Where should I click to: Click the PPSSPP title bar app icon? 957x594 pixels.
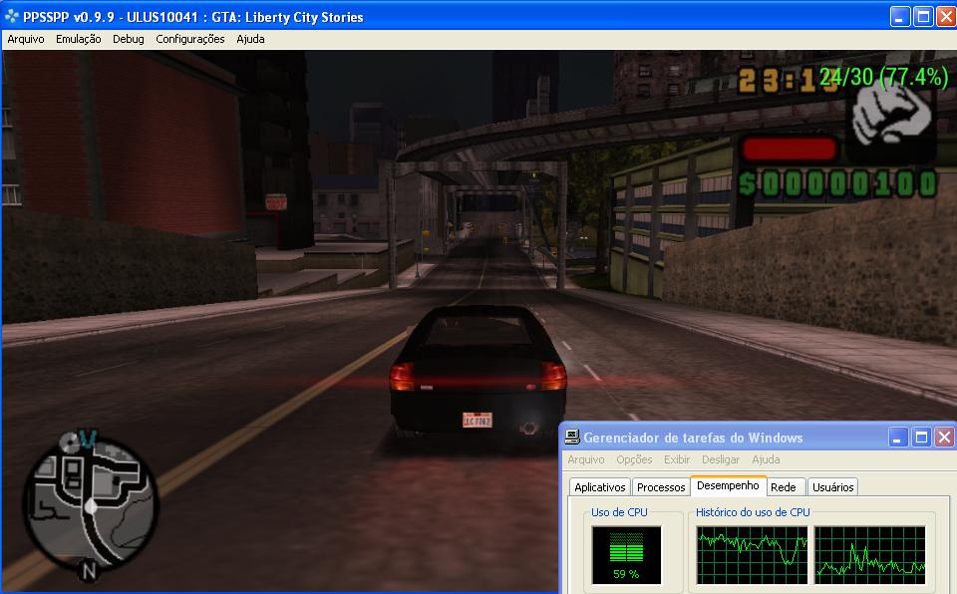(x=11, y=17)
